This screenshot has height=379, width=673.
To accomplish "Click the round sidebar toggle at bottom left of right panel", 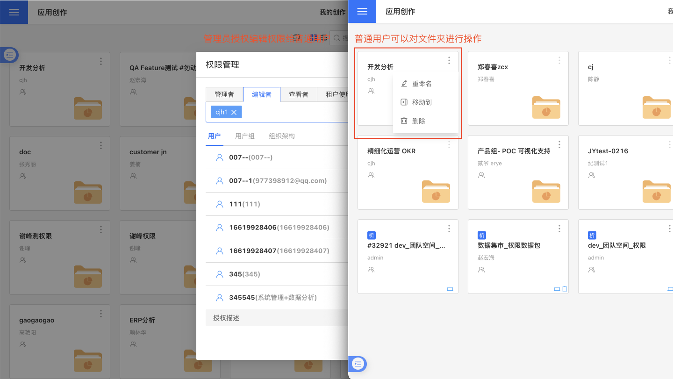I will pos(358,364).
